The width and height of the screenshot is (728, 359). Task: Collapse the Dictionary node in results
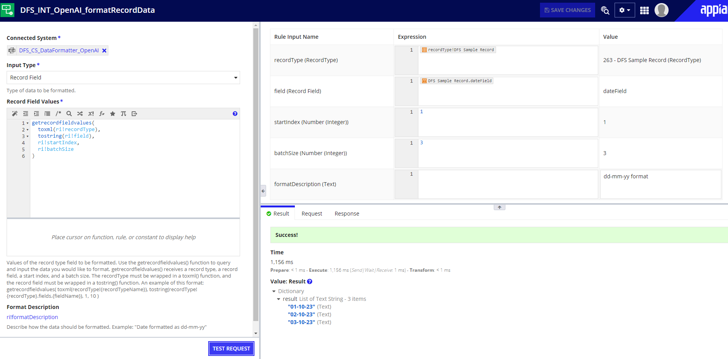point(274,291)
